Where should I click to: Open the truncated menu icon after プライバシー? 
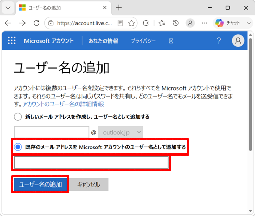(171, 41)
